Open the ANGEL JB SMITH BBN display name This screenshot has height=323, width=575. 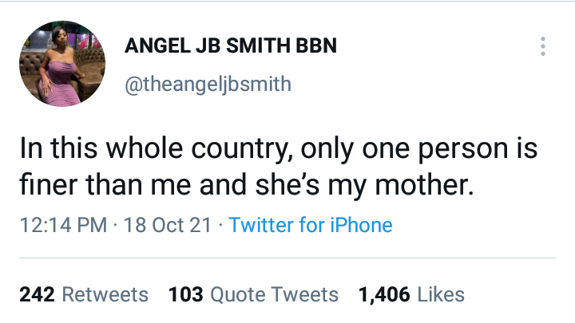231,46
